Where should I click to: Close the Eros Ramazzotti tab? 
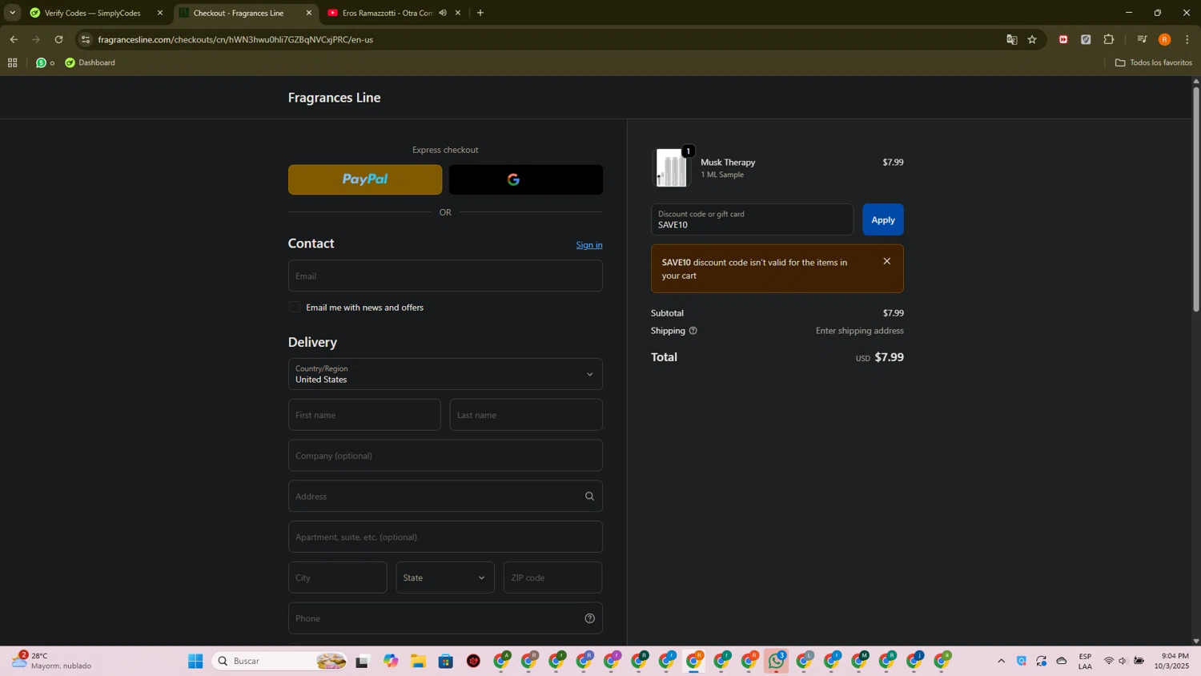[x=458, y=13]
